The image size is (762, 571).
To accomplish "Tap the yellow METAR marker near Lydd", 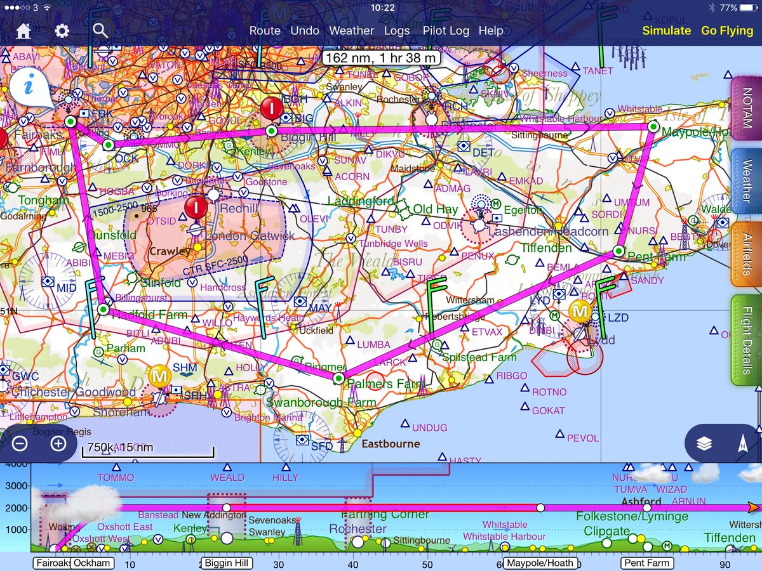I will pyautogui.click(x=579, y=312).
